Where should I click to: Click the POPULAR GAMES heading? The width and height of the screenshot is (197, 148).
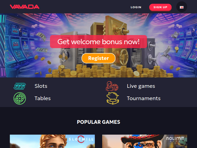[98, 122]
